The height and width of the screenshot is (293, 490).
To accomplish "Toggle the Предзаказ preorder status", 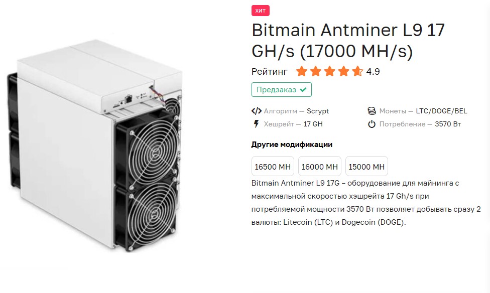I will pos(281,89).
